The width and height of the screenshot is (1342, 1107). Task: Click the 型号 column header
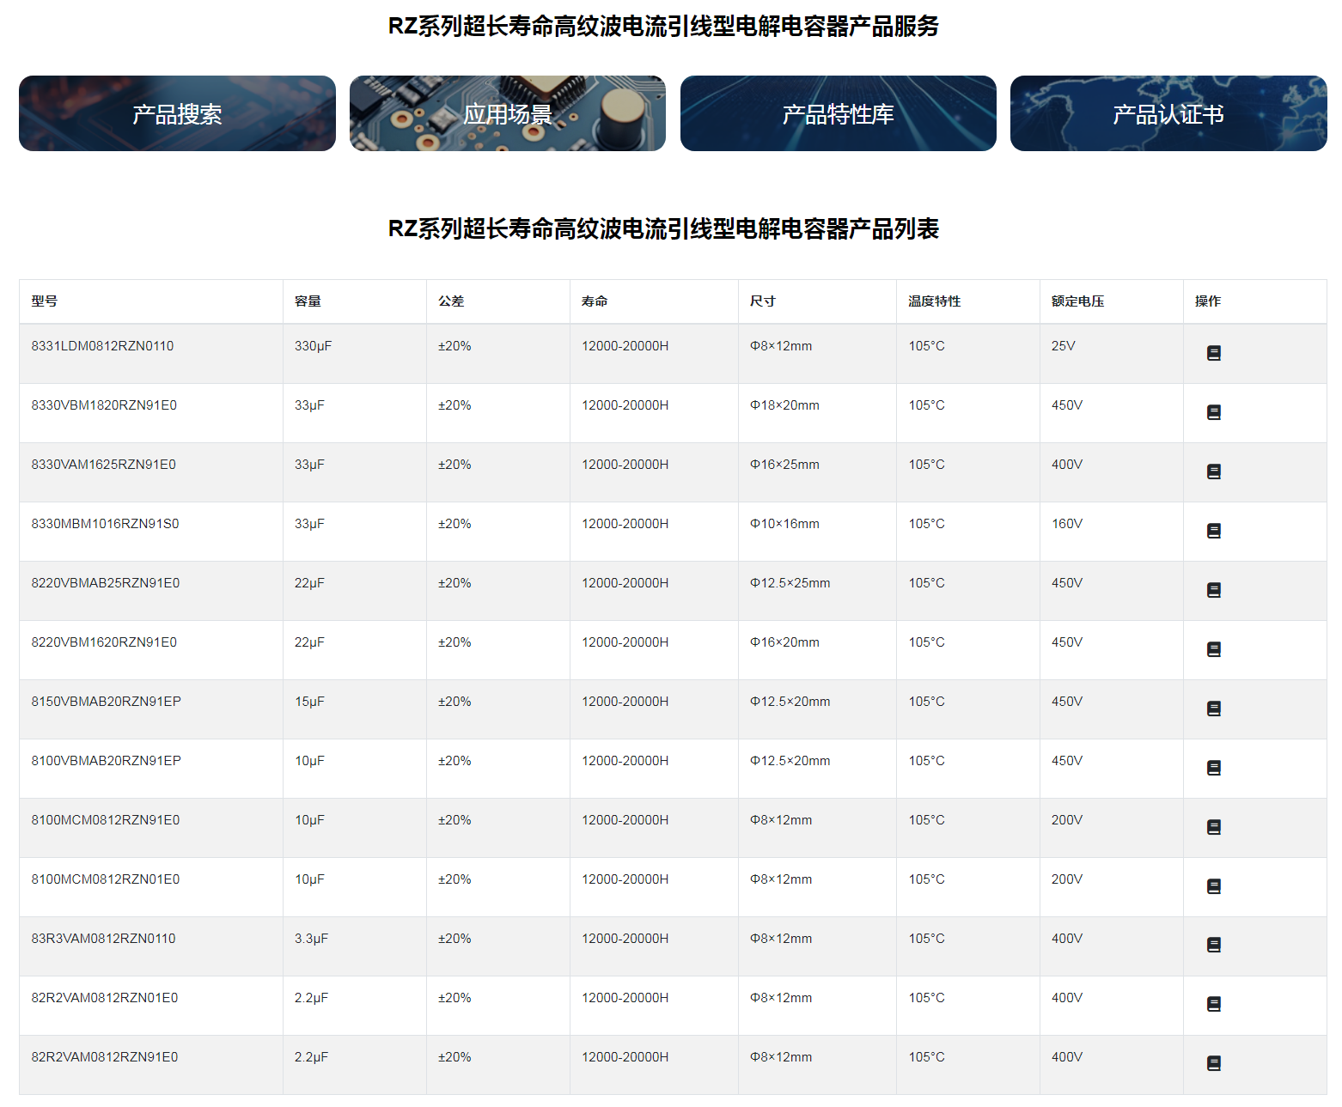45,301
